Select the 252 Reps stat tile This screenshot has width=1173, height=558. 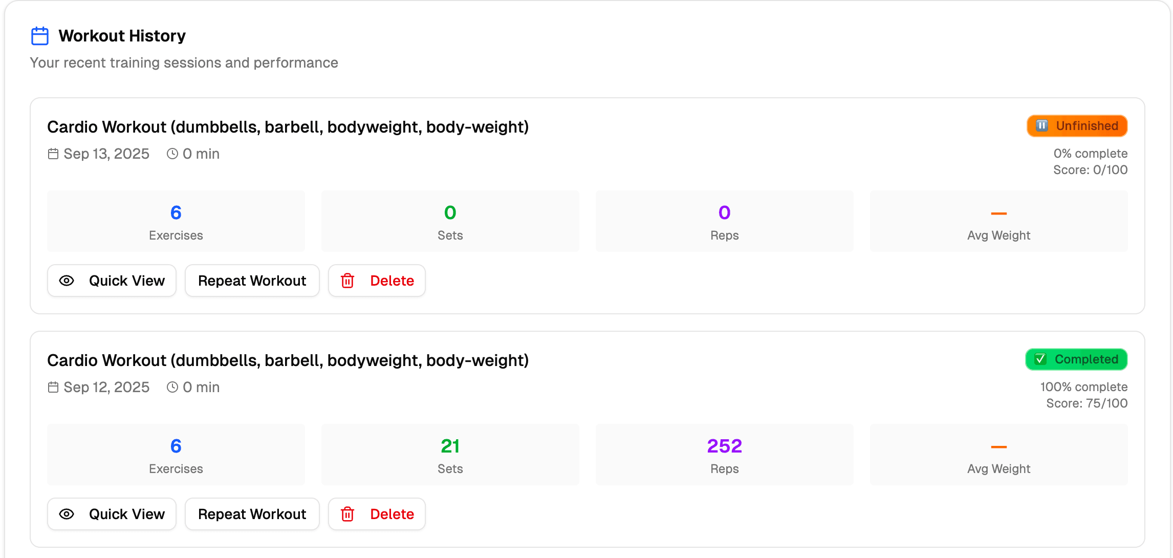[724, 455]
